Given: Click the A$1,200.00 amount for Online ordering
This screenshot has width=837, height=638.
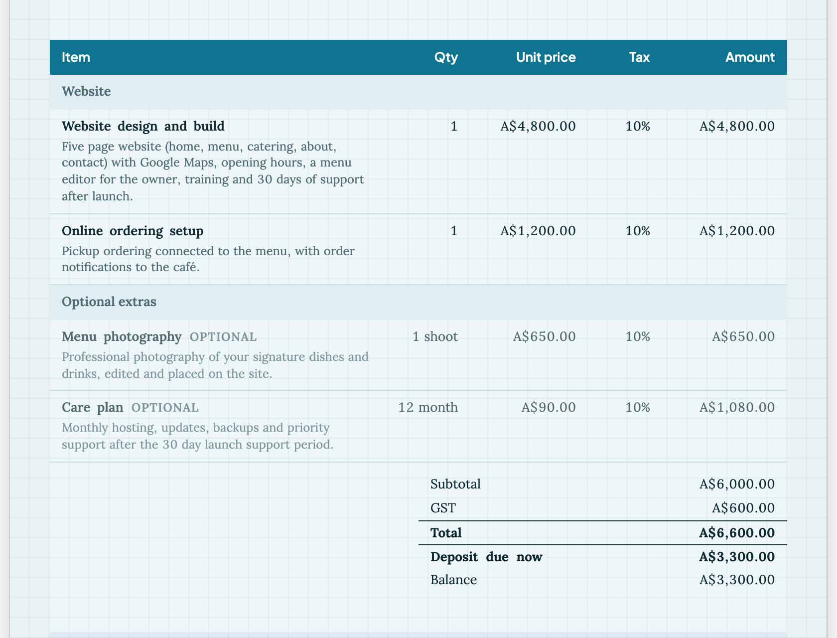Looking at the screenshot, I should 737,231.
